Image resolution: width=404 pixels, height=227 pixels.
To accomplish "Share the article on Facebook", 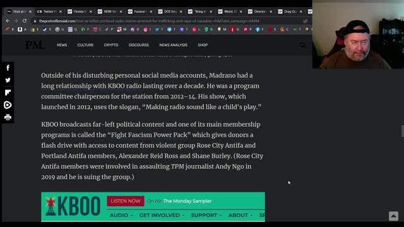I will tap(8, 68).
